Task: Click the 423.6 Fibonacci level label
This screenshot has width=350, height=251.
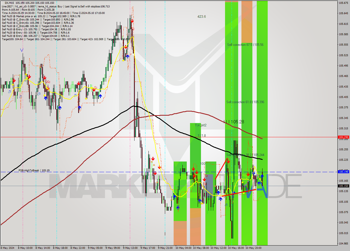Action: [202, 17]
